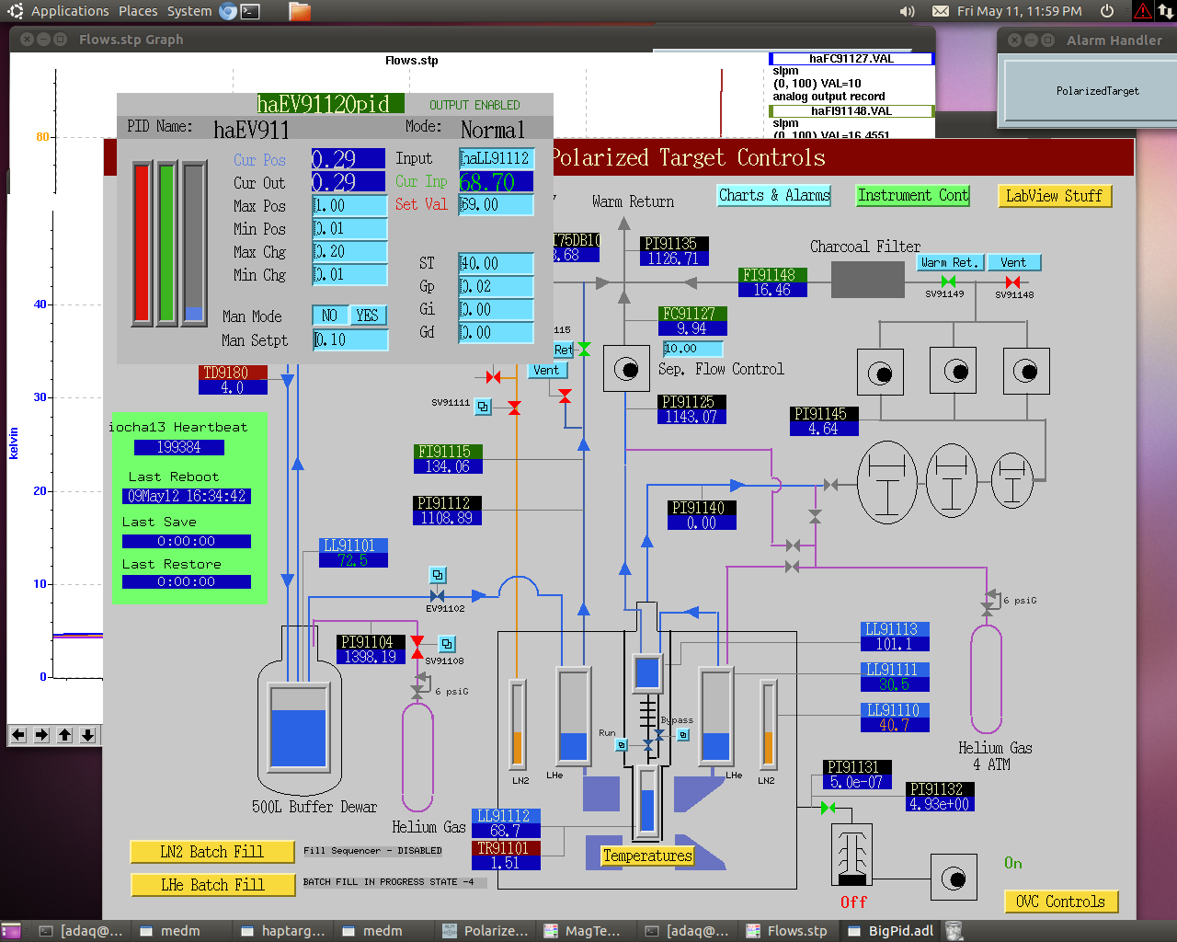Click the Vent button below Ret
Viewport: 1177px width, 942px height.
pyautogui.click(x=546, y=370)
